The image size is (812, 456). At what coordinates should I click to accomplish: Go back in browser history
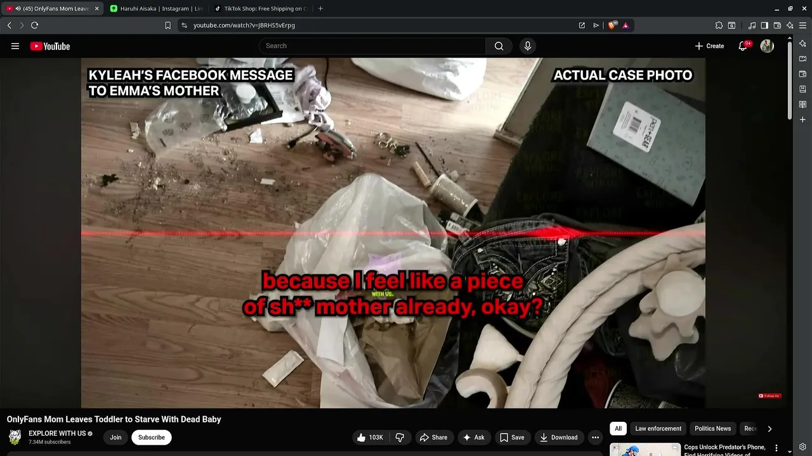(x=9, y=25)
